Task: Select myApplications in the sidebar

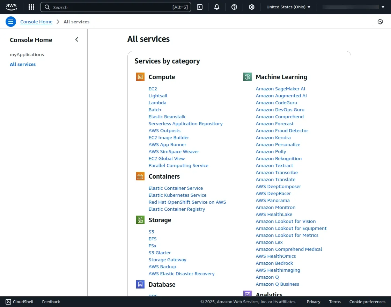Action: (27, 54)
